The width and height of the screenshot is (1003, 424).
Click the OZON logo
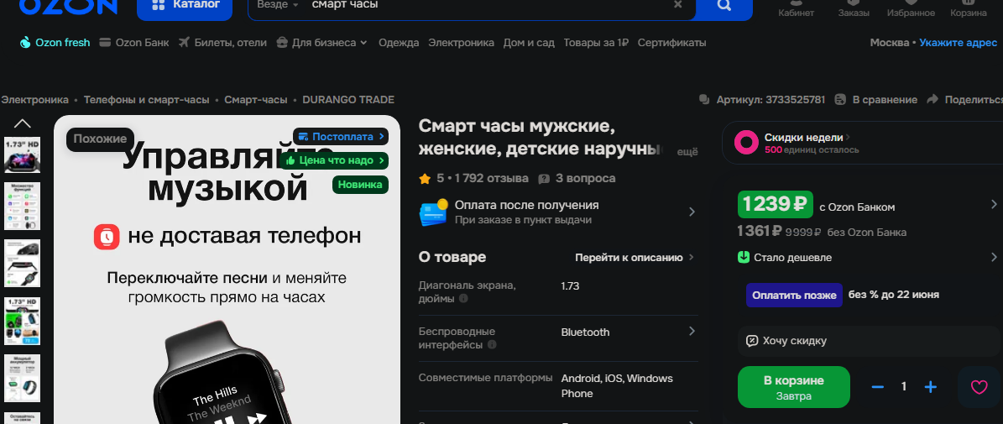click(x=69, y=7)
